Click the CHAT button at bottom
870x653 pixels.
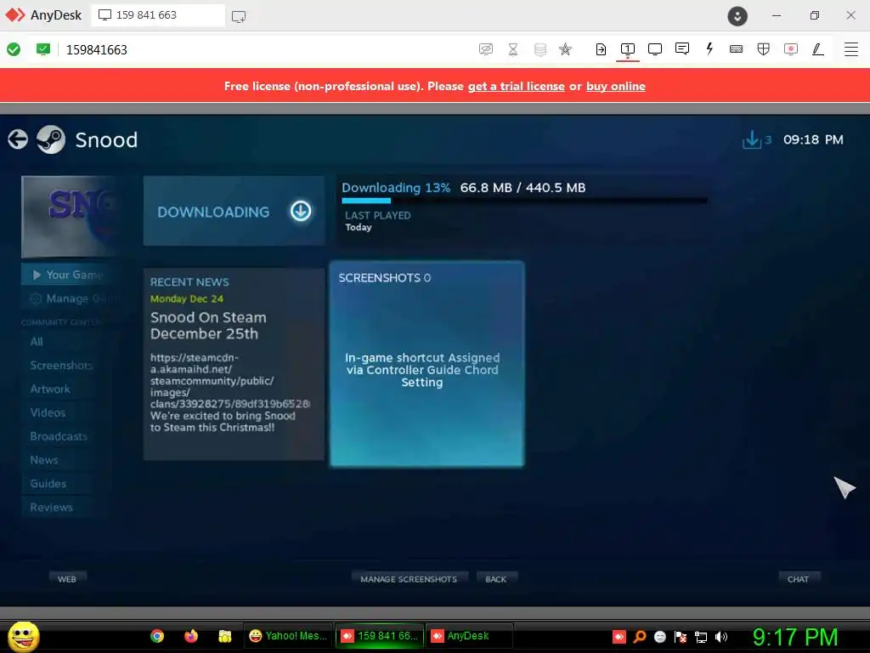pos(798,579)
